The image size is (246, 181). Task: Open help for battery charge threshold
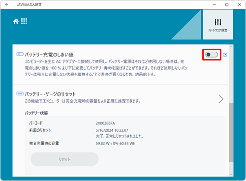[x=225, y=55]
